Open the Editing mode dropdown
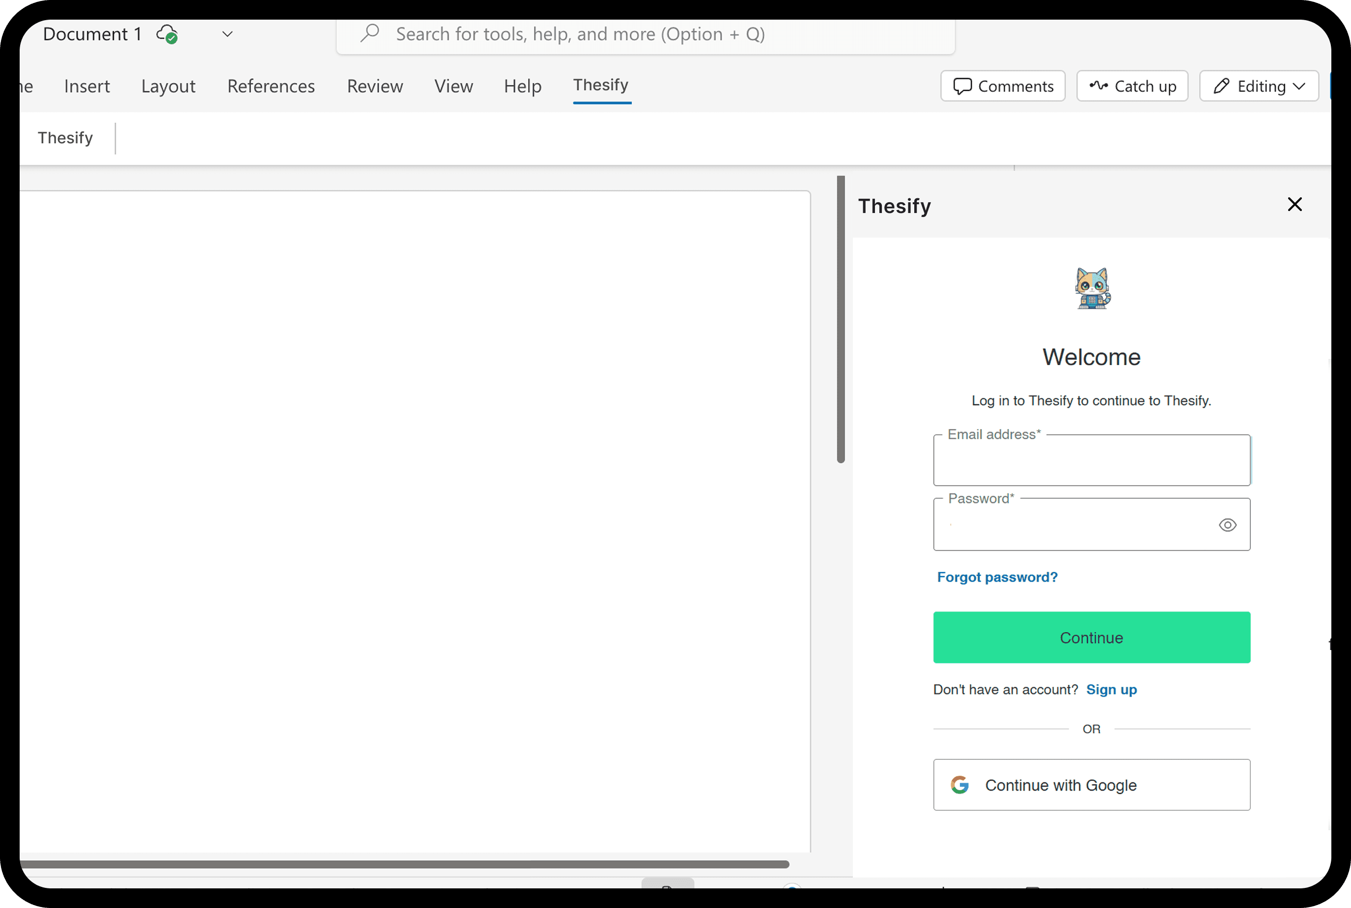 click(x=1259, y=86)
